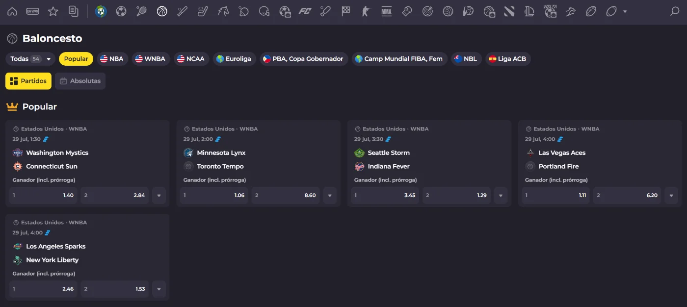The image size is (687, 307).
Task: Open the colored featured soccer tournament icon
Action: (x=101, y=11)
